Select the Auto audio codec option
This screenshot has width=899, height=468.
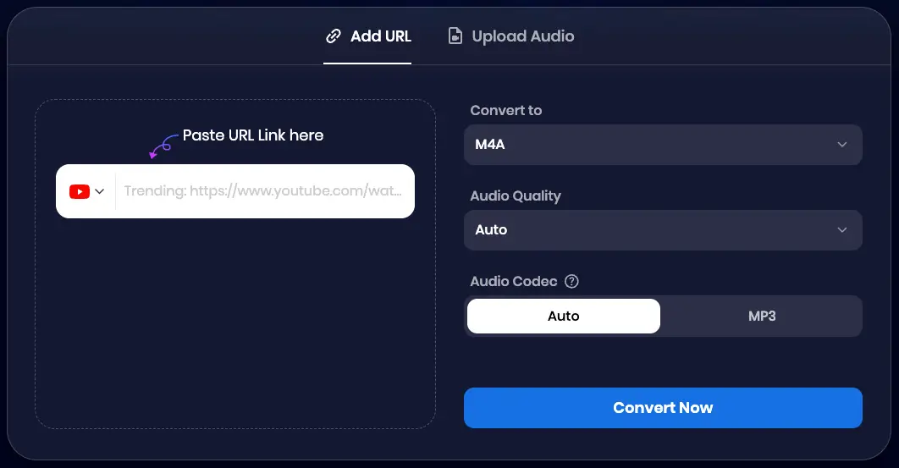coord(563,317)
